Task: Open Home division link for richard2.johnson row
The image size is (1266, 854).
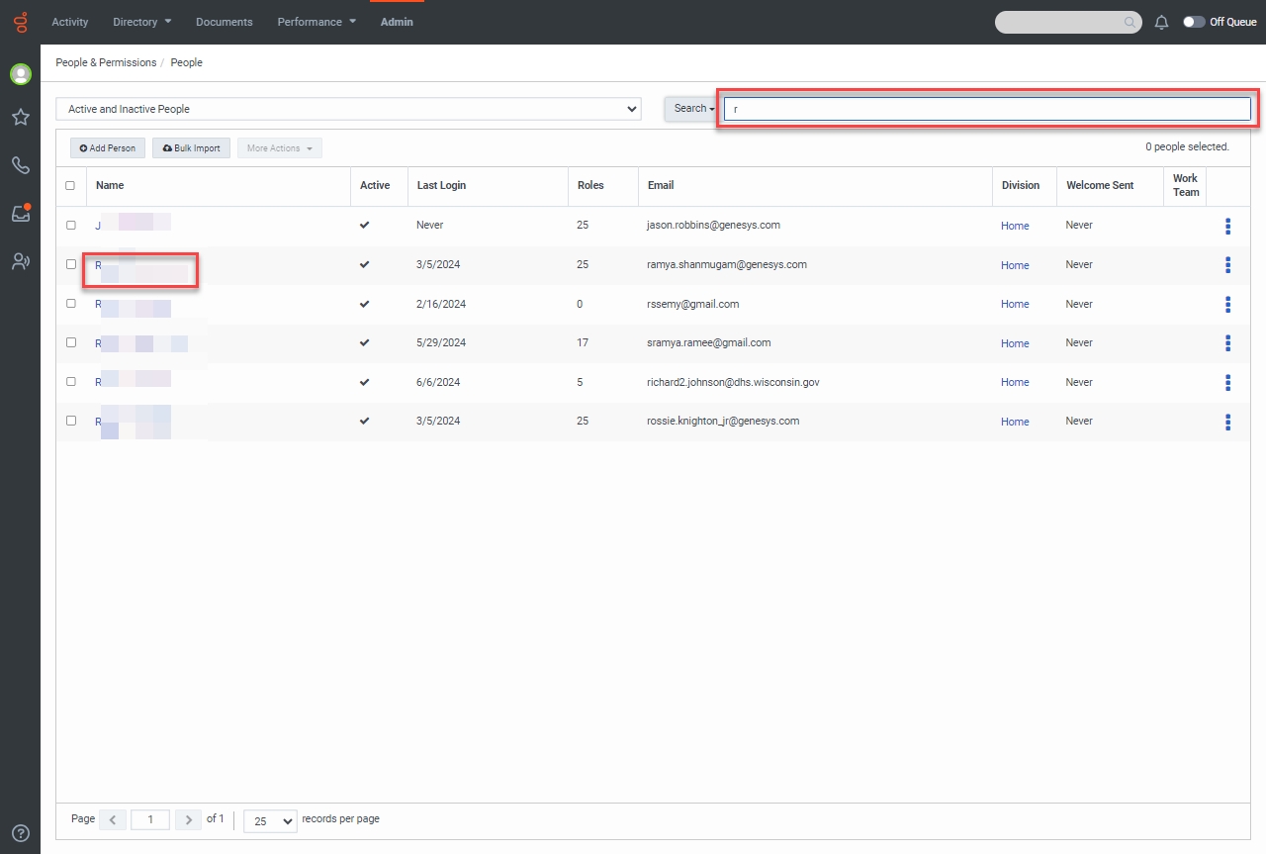Action: point(1015,382)
